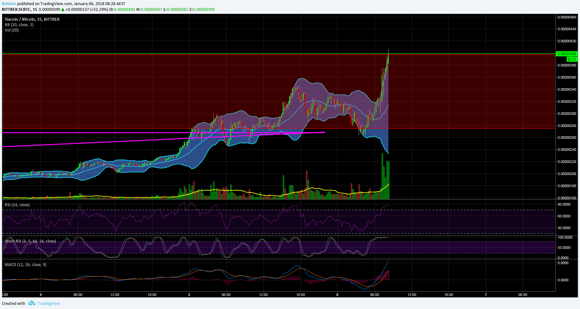Click time axis date label 6
The width and height of the screenshot is (580, 309).
click(337, 295)
